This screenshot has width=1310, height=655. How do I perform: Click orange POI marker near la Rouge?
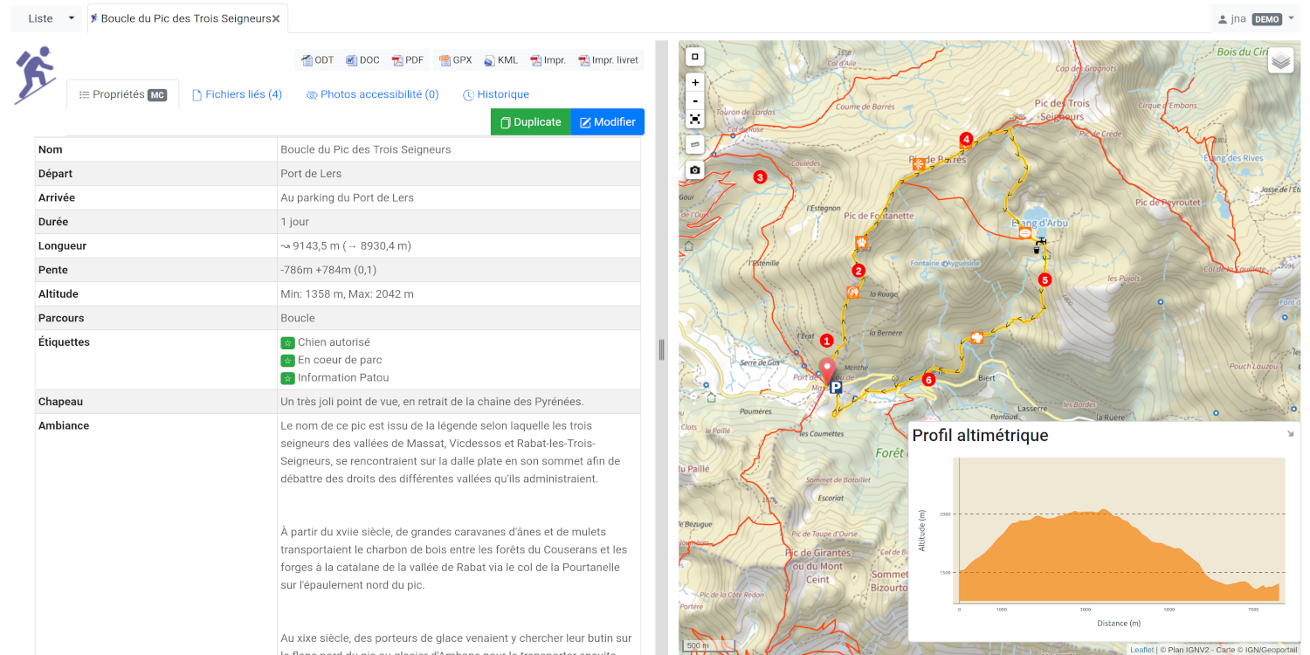point(852,293)
